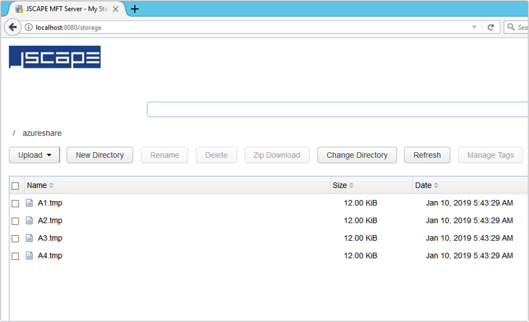Select all files via the header checkbox
The height and width of the screenshot is (322, 529).
click(15, 185)
